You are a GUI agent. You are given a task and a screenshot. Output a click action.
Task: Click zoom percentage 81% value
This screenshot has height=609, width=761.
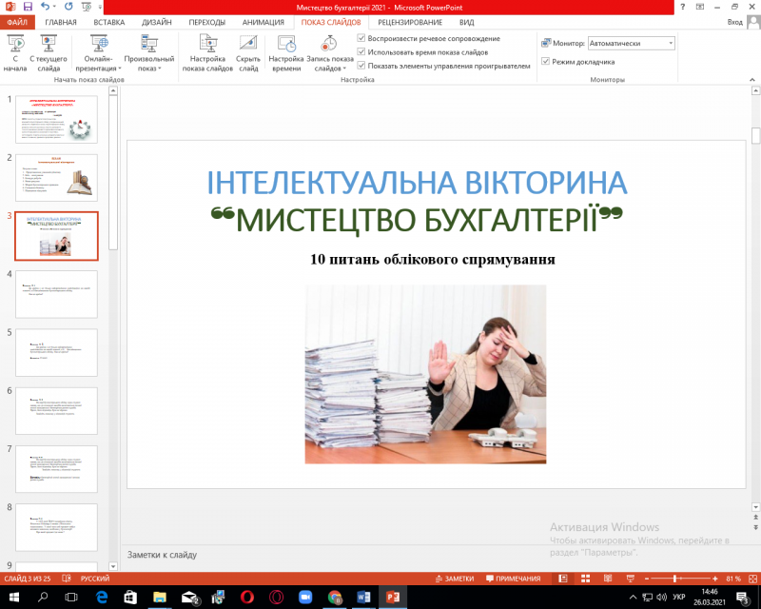point(733,579)
